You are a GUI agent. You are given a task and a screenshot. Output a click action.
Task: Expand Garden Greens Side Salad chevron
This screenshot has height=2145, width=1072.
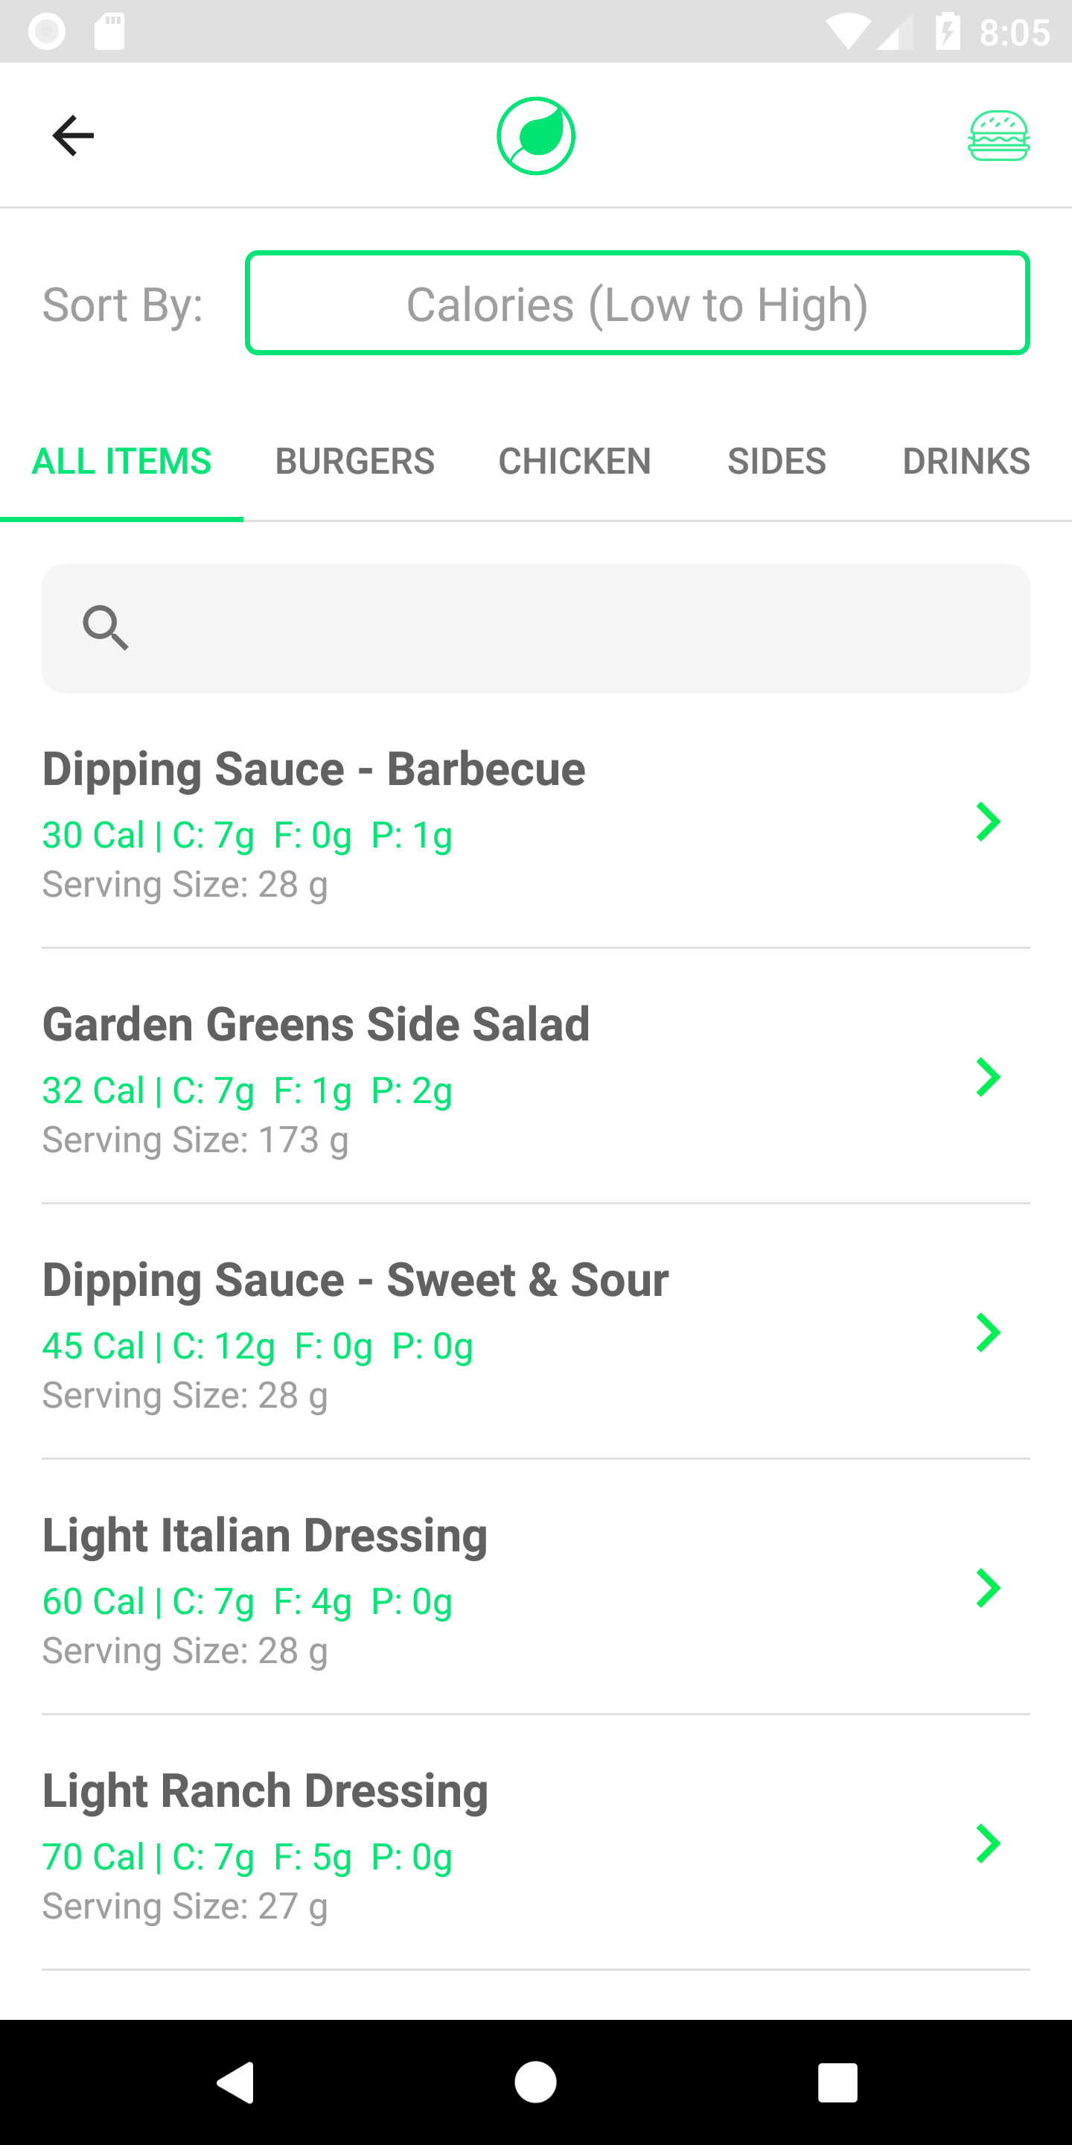(988, 1078)
